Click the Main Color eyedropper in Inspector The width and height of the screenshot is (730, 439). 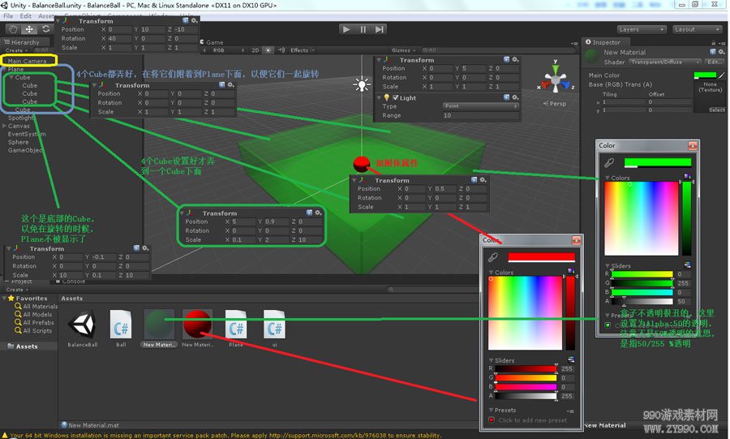point(722,75)
